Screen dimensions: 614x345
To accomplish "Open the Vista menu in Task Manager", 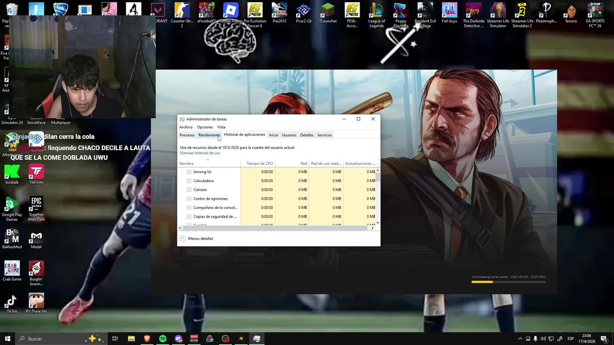I will click(x=221, y=127).
